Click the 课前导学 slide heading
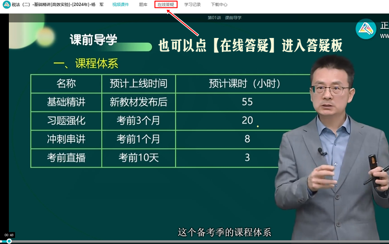Image resolution: width=389 pixels, height=244 pixels. (93, 40)
